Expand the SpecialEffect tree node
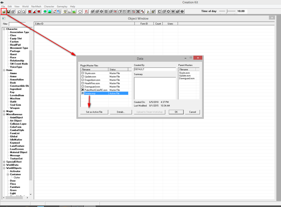 [x=4, y=162]
